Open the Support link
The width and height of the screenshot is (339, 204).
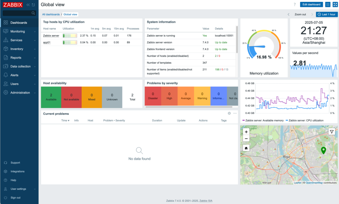(x=15, y=163)
